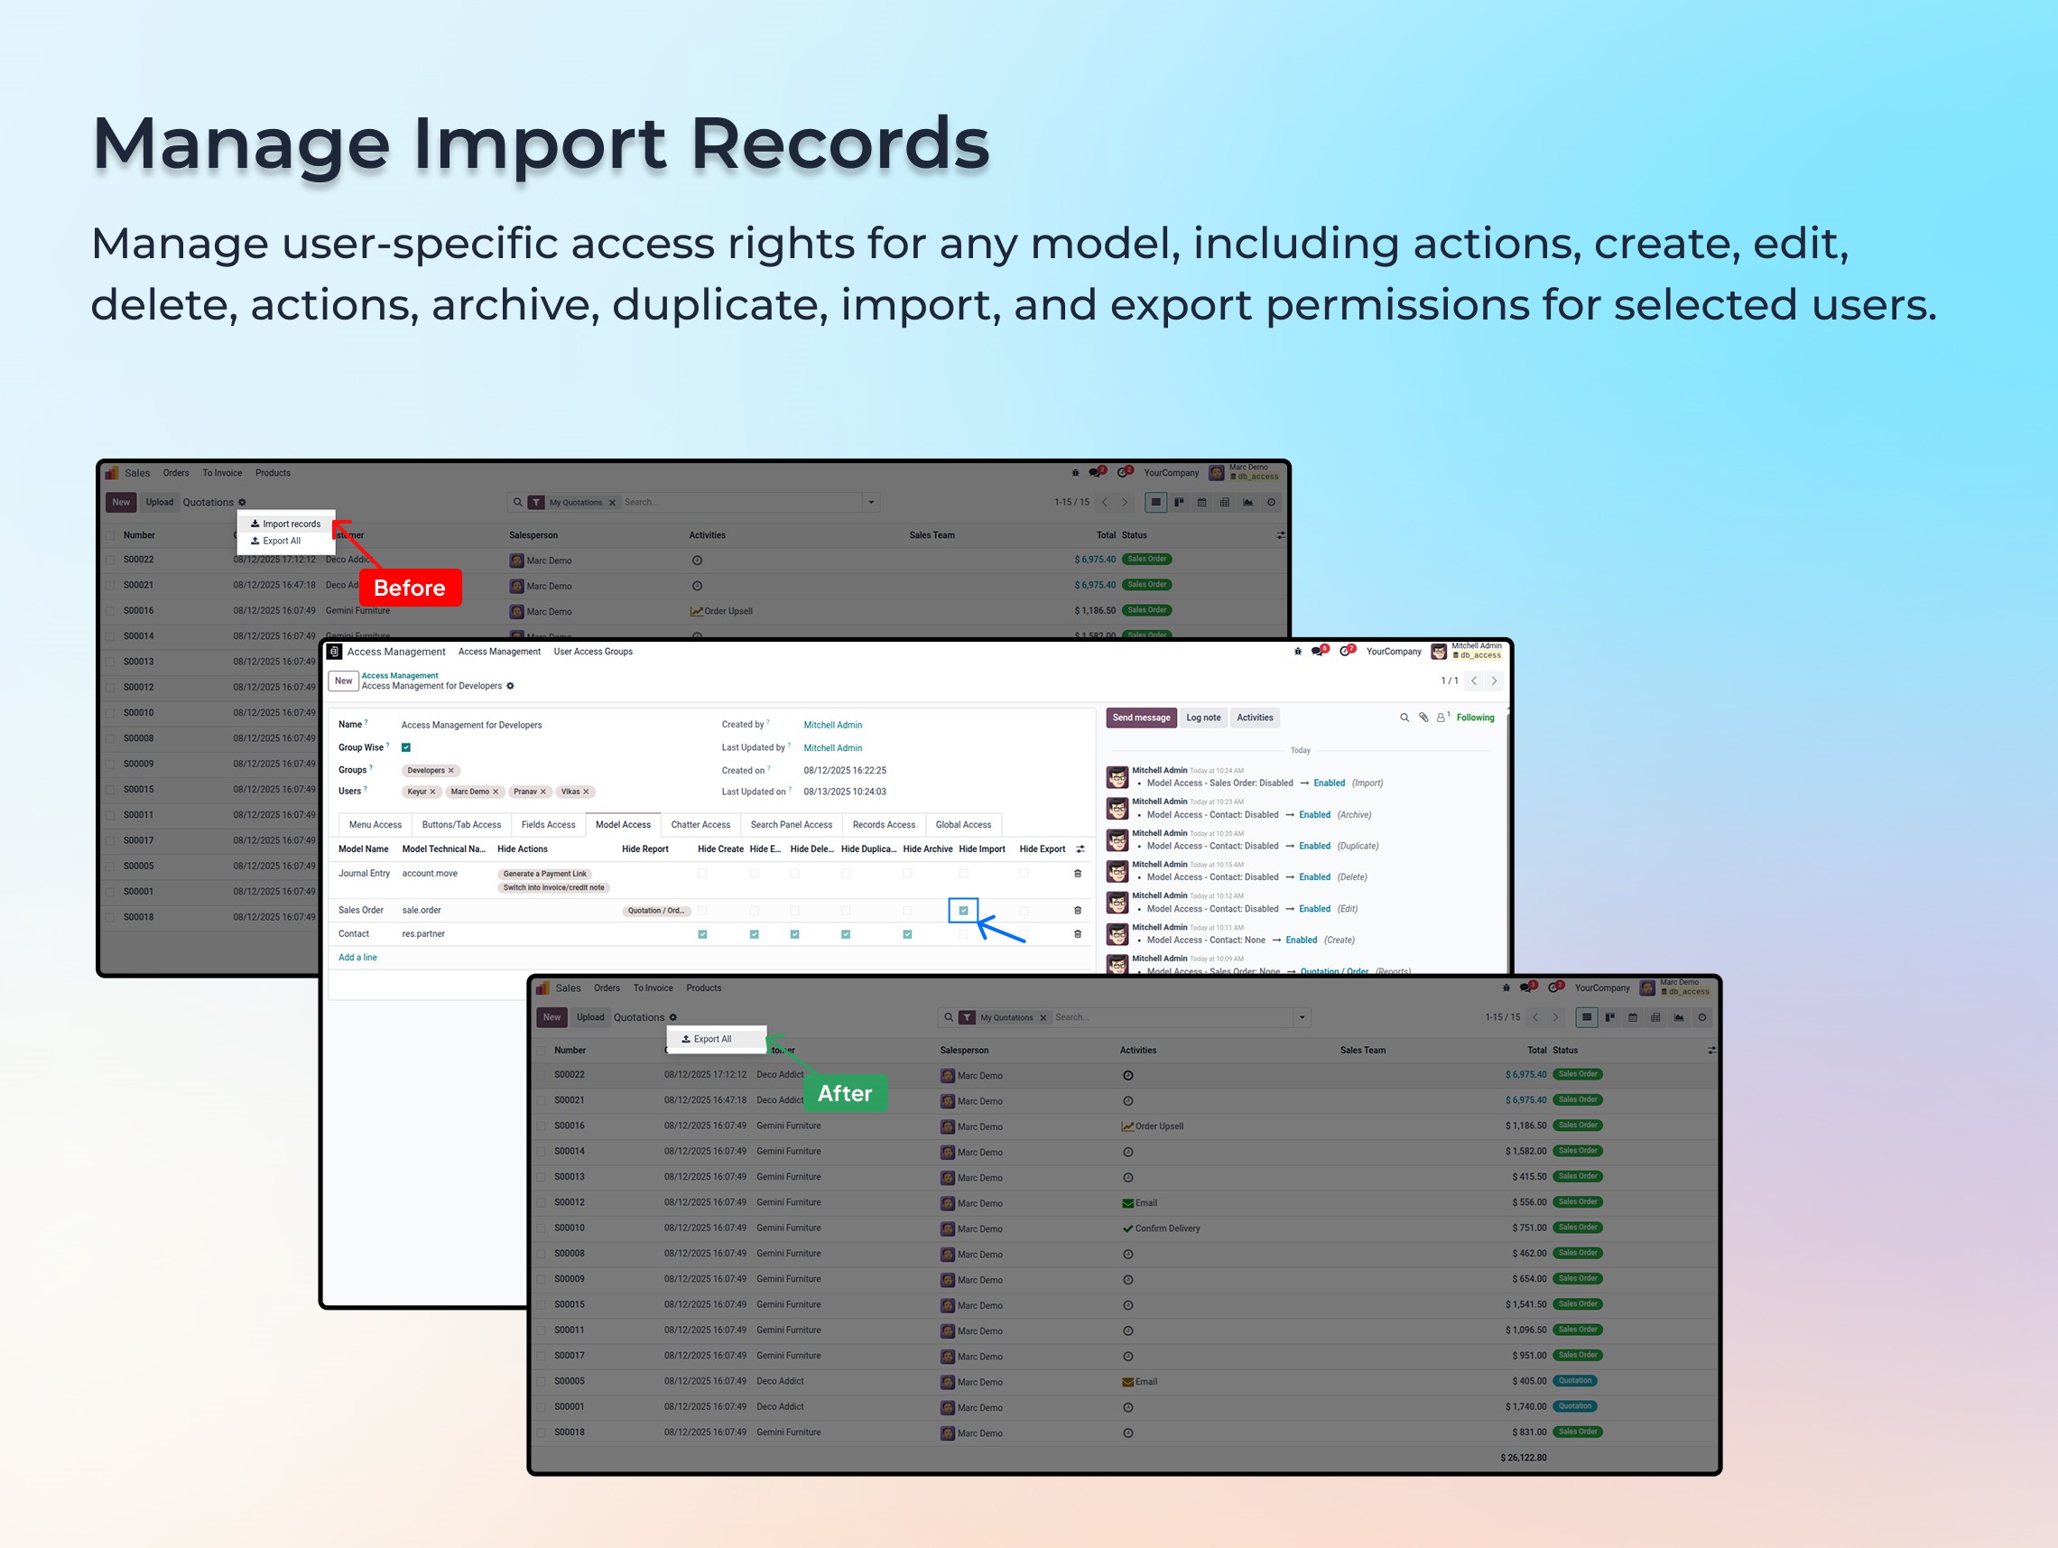
Task: Click the Add a line link
Action: [357, 958]
